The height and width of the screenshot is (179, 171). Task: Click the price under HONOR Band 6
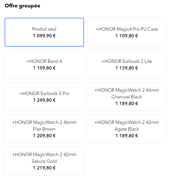(x=44, y=68)
